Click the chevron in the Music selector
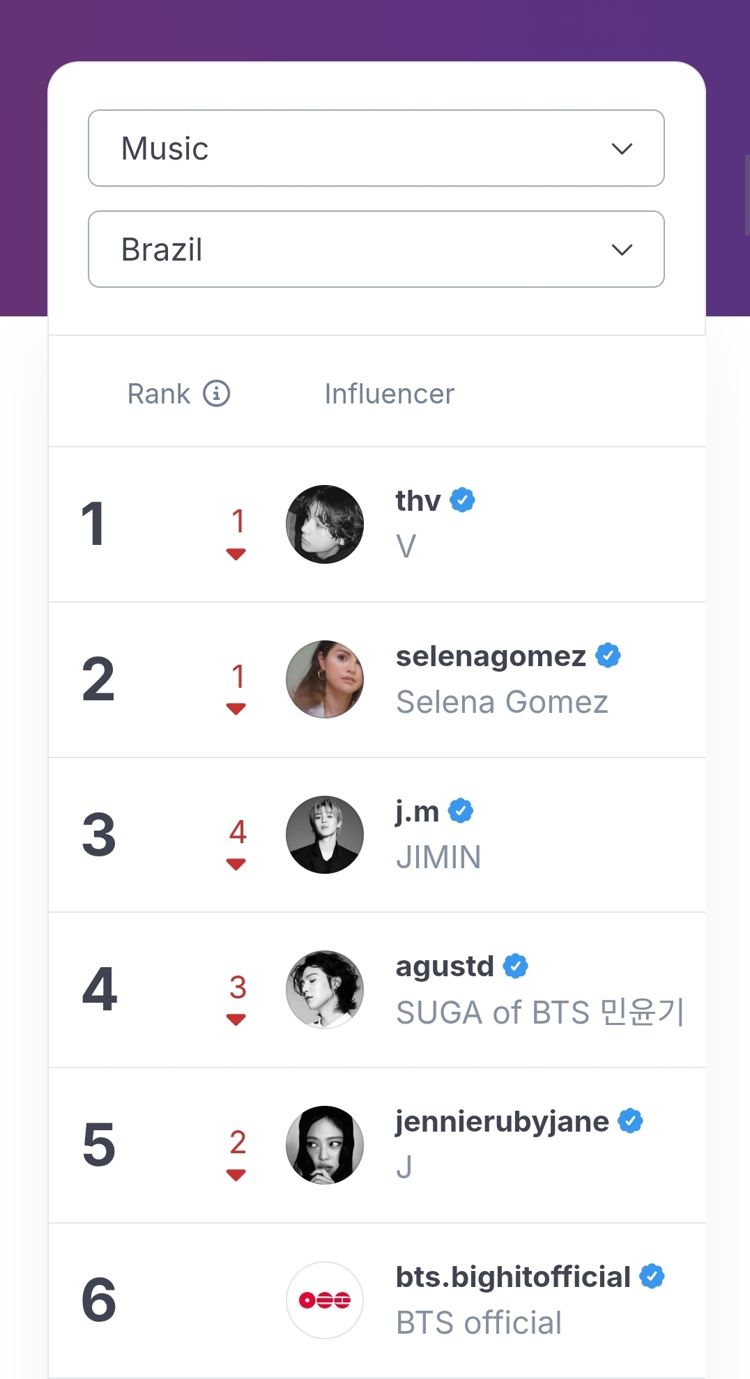This screenshot has height=1379, width=750. click(x=622, y=148)
